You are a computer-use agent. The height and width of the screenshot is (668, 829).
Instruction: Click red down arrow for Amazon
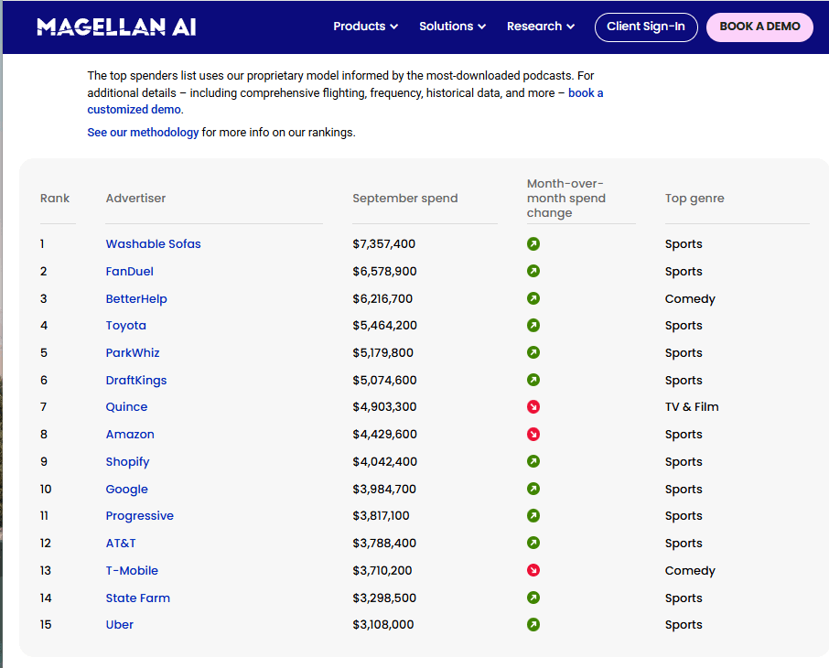tap(533, 435)
